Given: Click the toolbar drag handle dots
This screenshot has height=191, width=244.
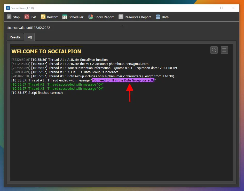Looking at the screenshot, I should point(122,25).
